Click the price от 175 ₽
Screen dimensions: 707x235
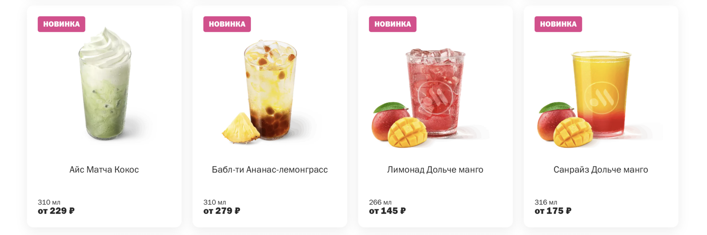coord(553,211)
